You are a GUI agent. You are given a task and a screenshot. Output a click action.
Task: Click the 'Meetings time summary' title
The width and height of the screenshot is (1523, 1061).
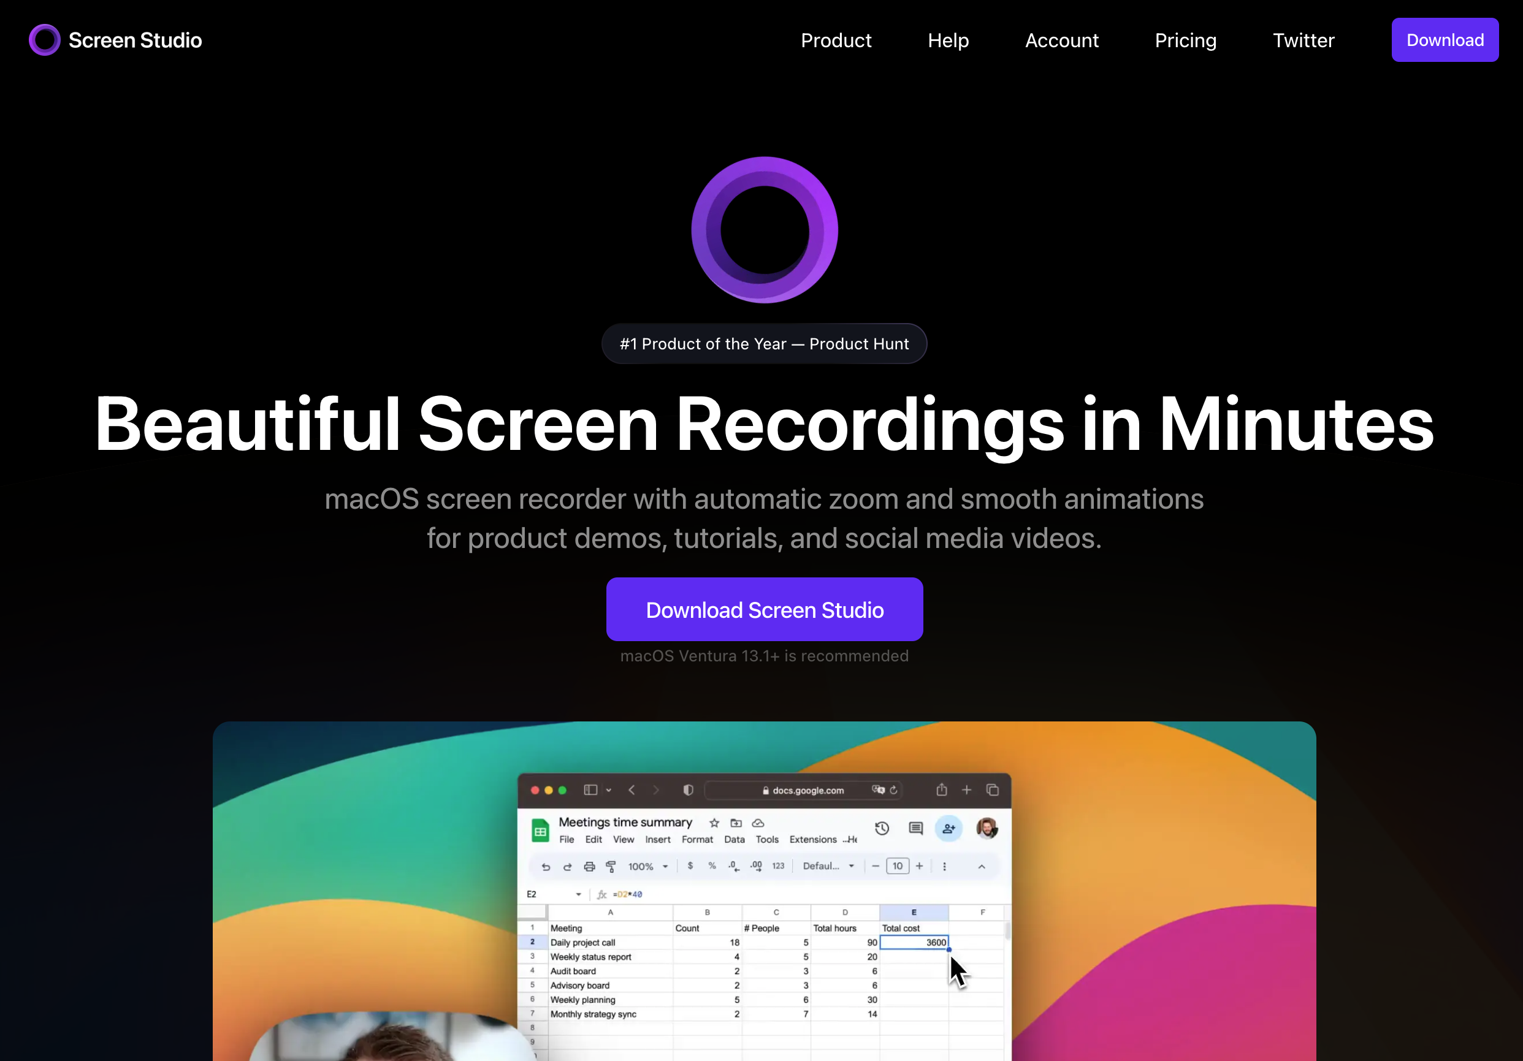click(x=625, y=823)
